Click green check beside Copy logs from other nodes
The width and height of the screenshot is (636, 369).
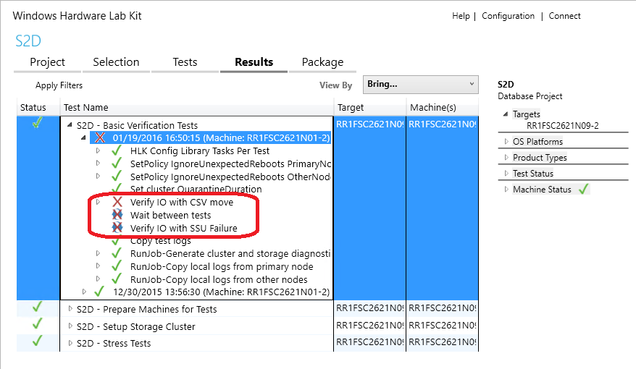click(x=117, y=279)
